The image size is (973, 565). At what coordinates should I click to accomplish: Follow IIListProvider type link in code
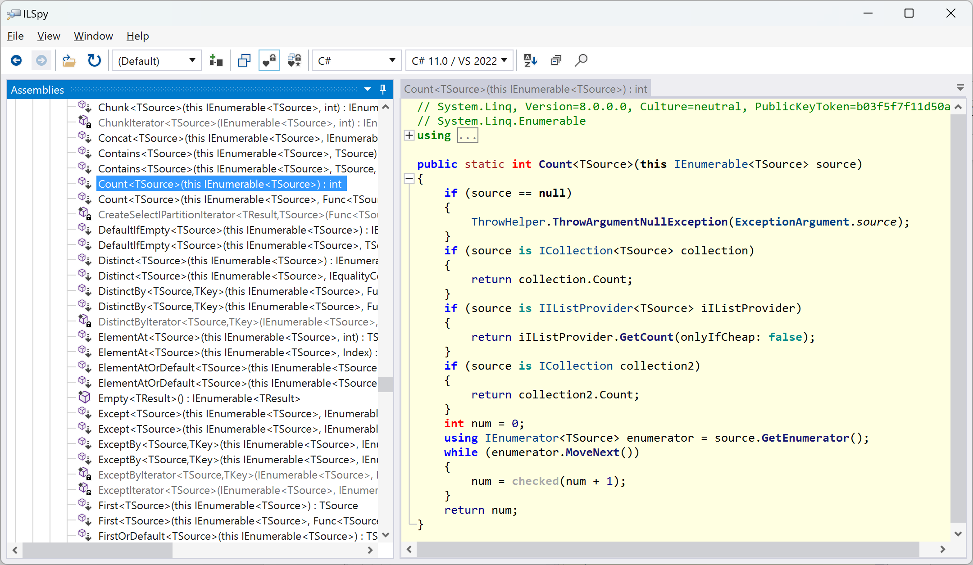[x=586, y=308]
